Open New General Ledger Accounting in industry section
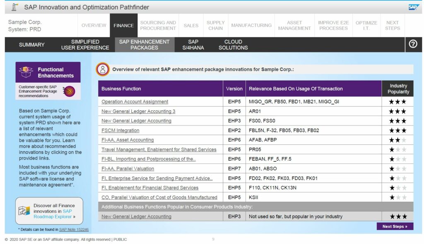Screen dimensions: 424x244 tap(136, 216)
